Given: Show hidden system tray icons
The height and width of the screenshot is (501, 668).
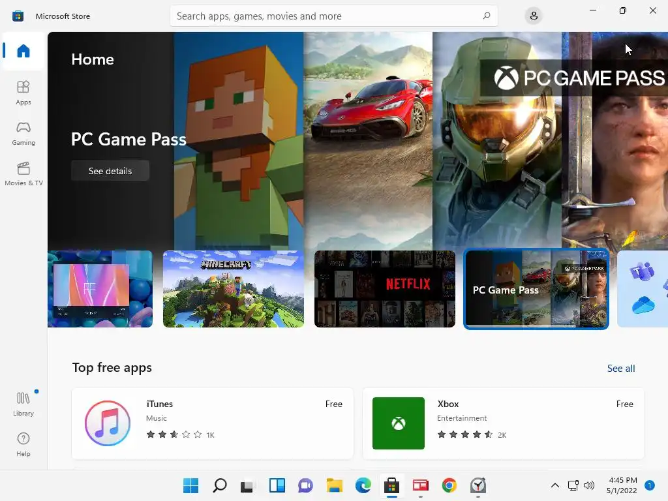Looking at the screenshot, I should [x=554, y=485].
